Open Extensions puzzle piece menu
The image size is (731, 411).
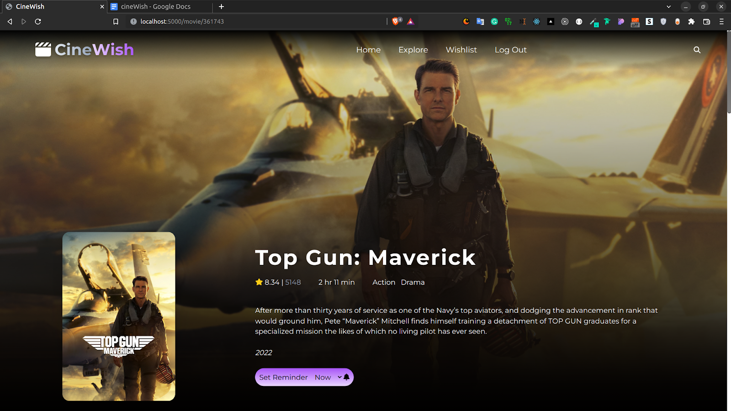pos(691,21)
